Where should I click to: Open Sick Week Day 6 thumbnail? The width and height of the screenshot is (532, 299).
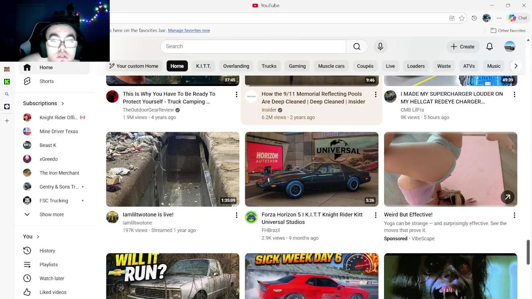(x=312, y=276)
